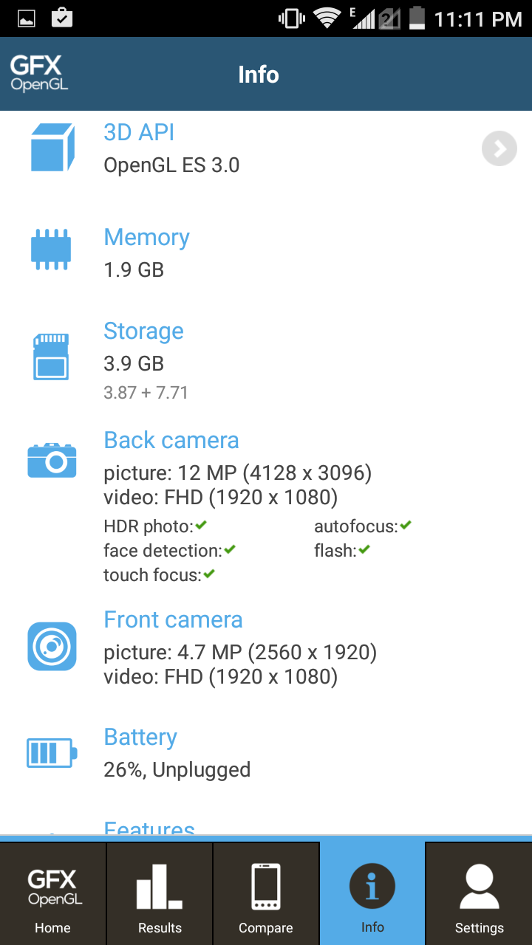Open the Results tab
532x945 pixels.
pos(160,894)
